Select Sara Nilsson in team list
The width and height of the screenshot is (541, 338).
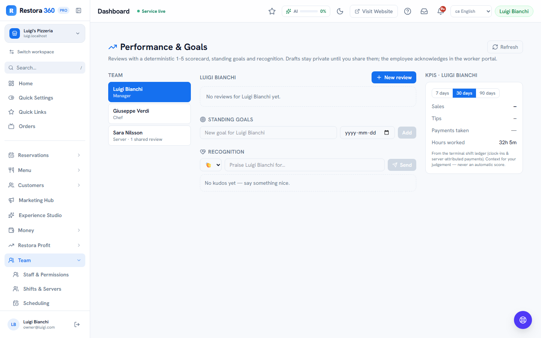150,136
